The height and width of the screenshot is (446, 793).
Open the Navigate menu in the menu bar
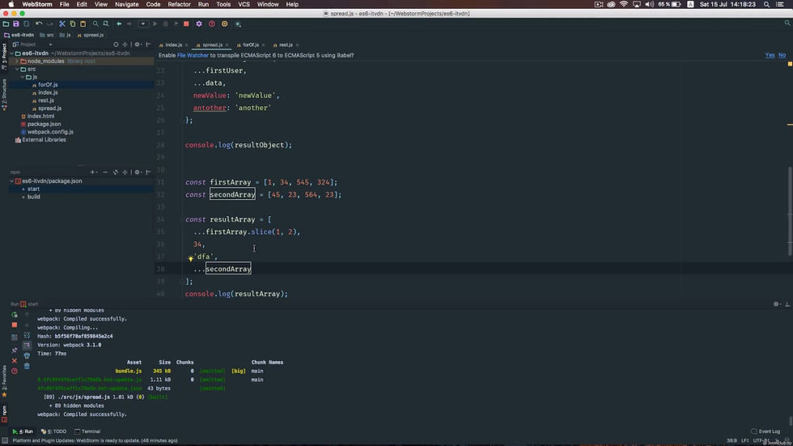coord(126,4)
